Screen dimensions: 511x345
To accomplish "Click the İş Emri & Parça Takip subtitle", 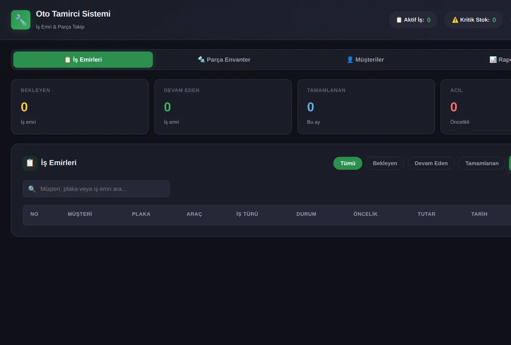I will (60, 27).
